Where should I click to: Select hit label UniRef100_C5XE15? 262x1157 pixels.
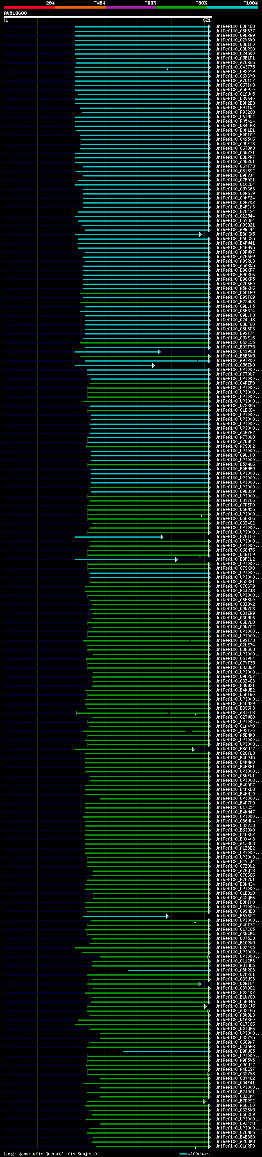click(235, 342)
